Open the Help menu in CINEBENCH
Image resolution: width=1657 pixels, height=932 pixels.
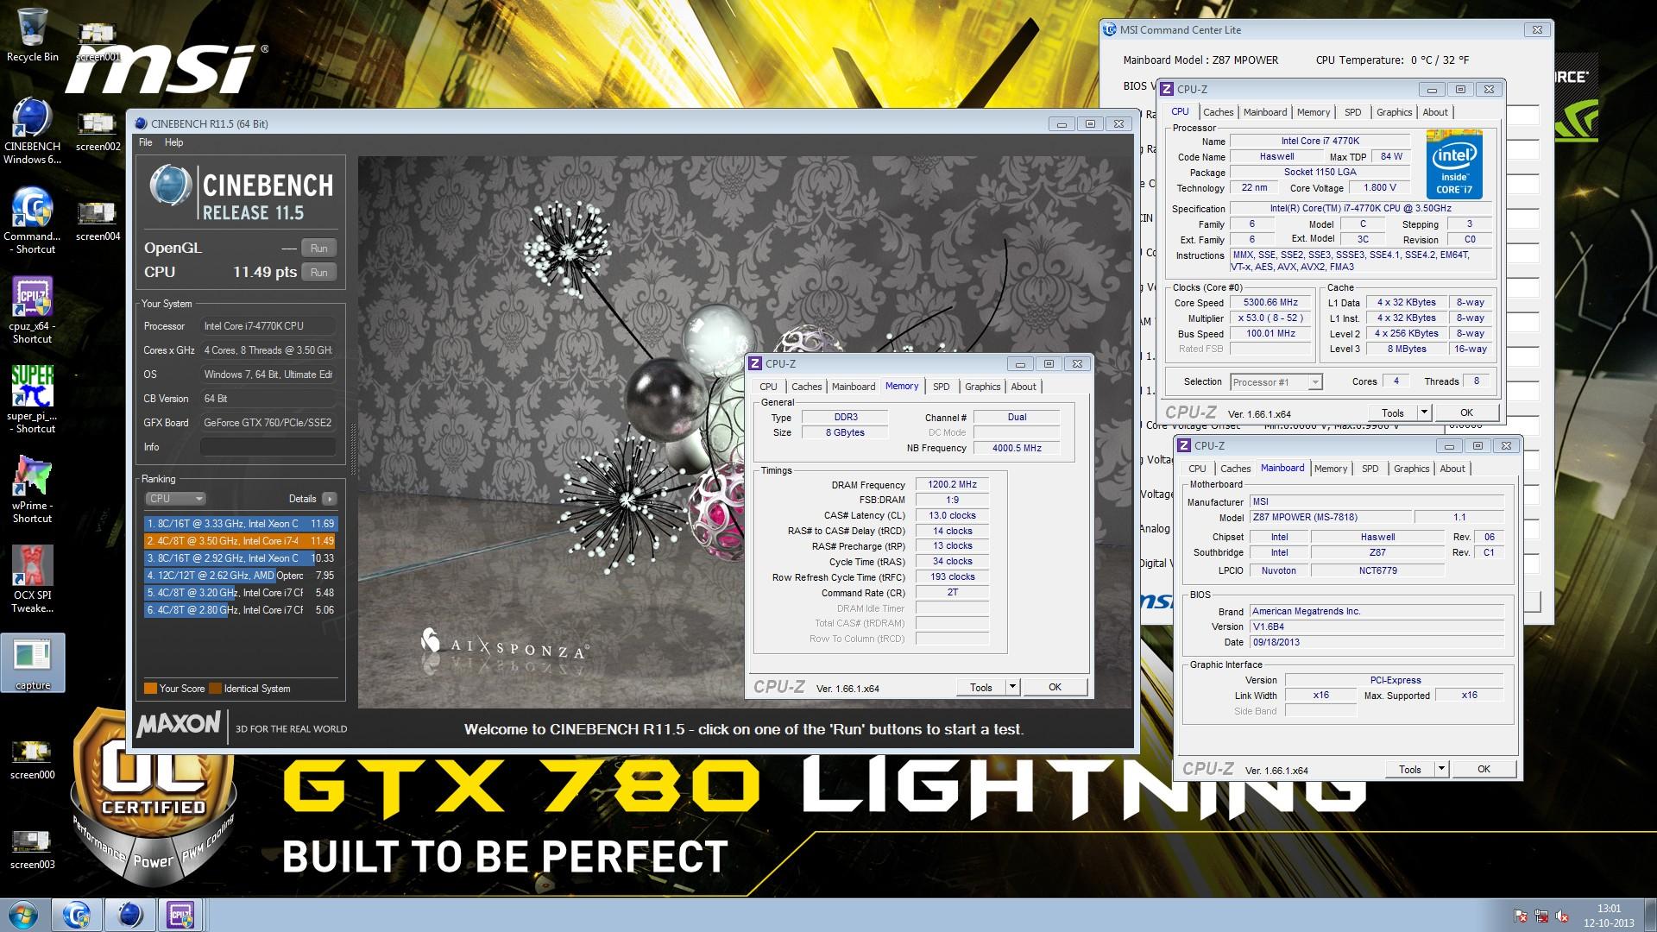pos(173,142)
